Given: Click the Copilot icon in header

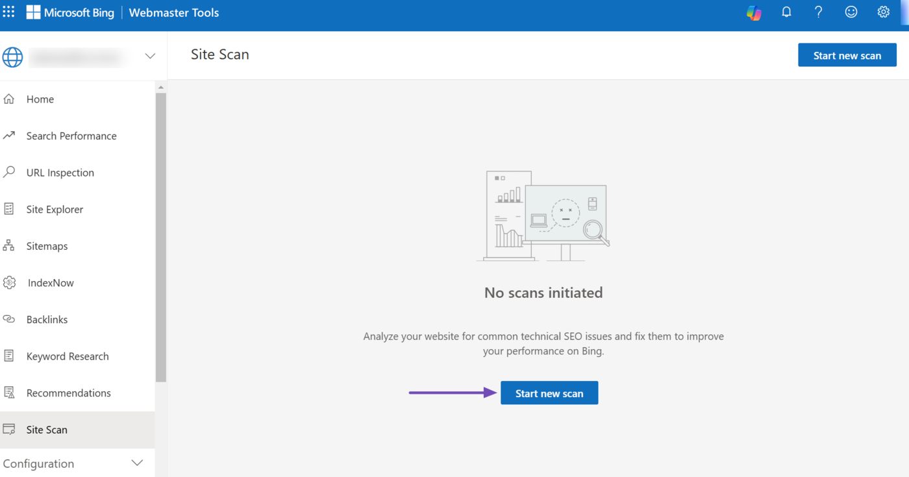Looking at the screenshot, I should pos(754,12).
